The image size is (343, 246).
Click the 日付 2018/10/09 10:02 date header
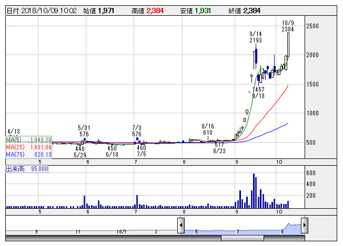41,10
